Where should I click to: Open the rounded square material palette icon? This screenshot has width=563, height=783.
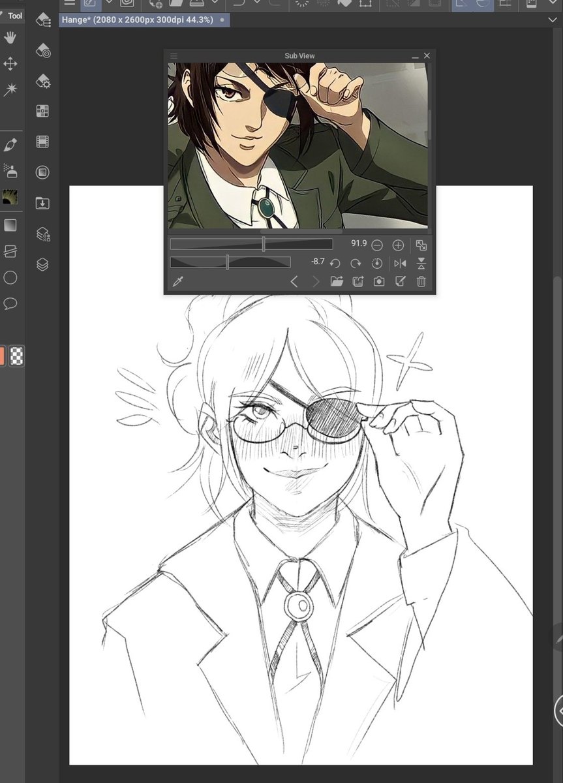[x=43, y=172]
